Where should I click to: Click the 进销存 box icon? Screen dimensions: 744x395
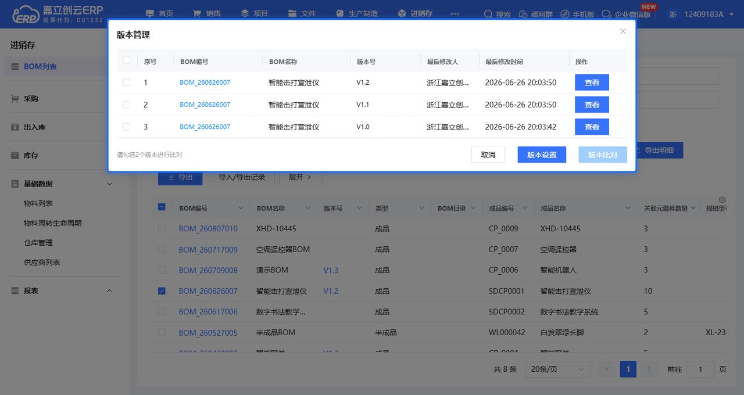[x=402, y=13]
